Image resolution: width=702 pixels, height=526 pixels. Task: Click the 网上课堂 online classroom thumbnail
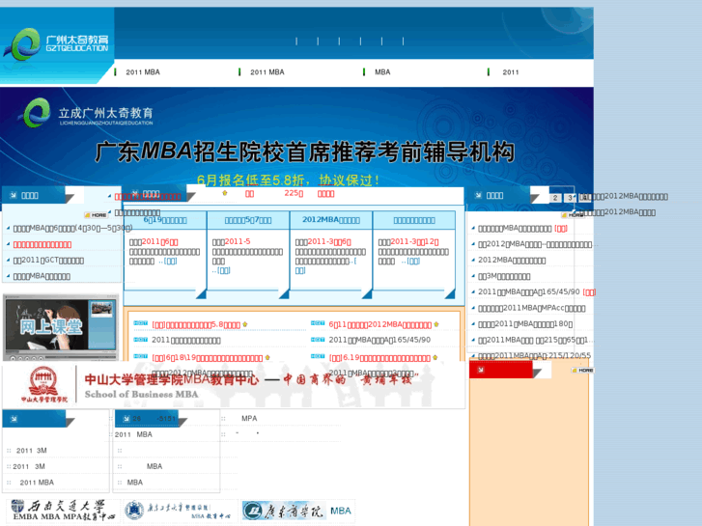click(61, 325)
